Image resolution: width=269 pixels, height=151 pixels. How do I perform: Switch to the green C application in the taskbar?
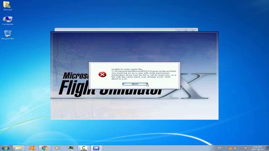click(84, 148)
